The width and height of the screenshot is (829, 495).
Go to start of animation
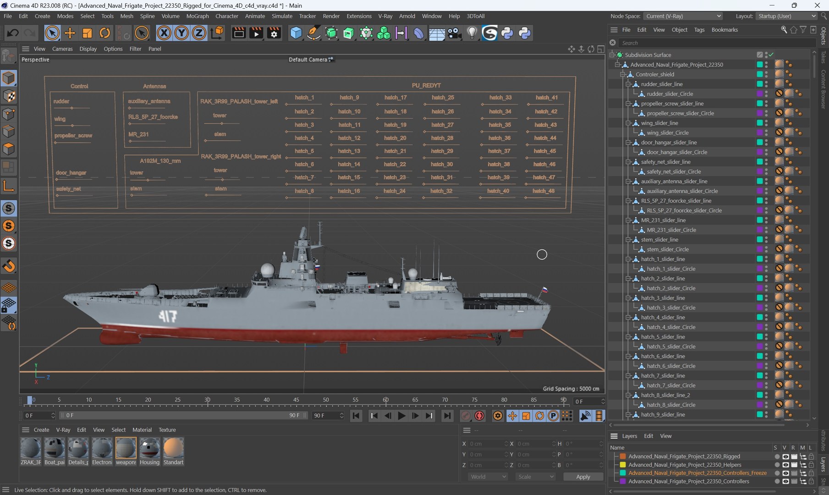point(356,416)
